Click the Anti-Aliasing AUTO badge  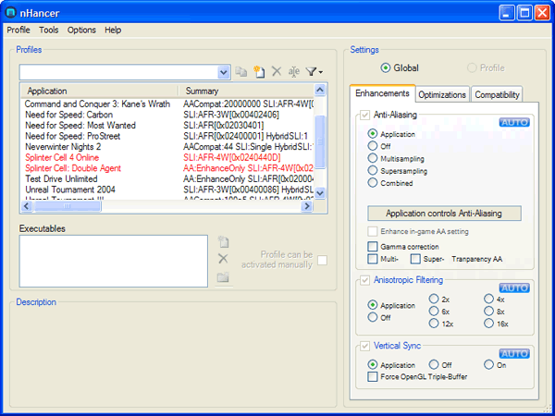click(x=514, y=122)
